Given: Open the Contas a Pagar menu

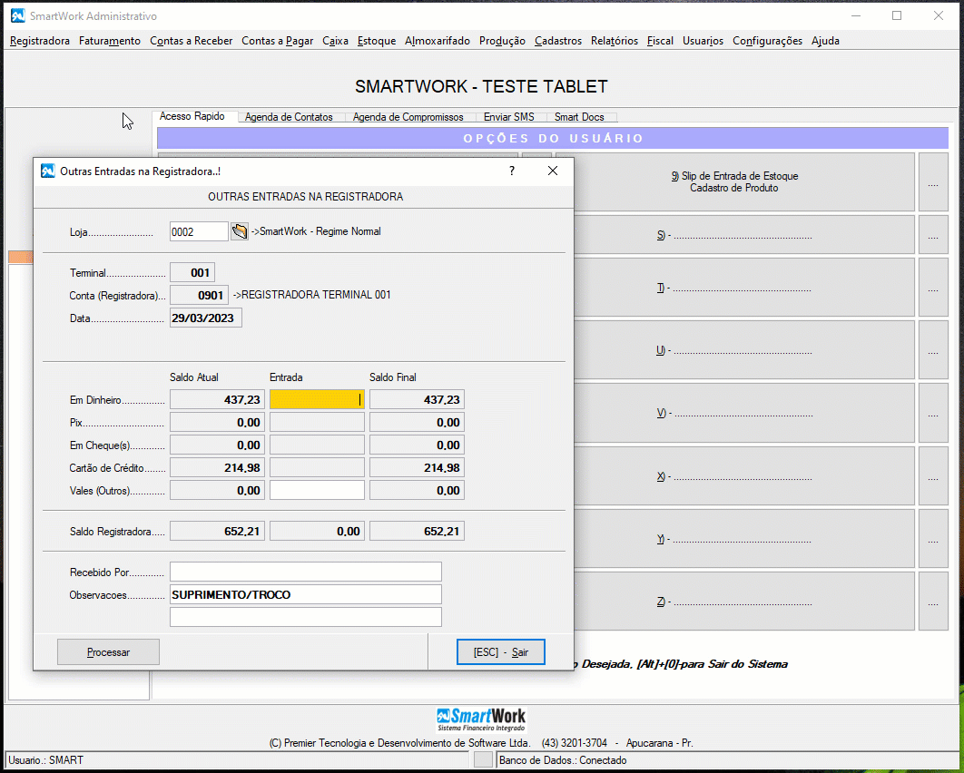Looking at the screenshot, I should 277,41.
